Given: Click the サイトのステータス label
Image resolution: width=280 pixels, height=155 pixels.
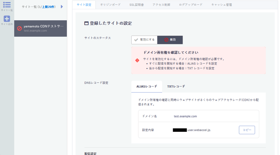Looking at the screenshot, I should point(97,38).
